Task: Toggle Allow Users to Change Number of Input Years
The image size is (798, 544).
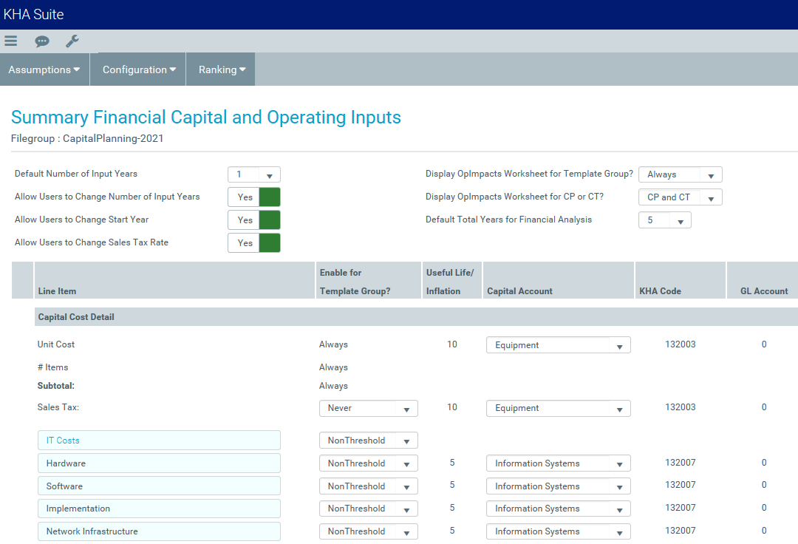Action: (x=254, y=197)
